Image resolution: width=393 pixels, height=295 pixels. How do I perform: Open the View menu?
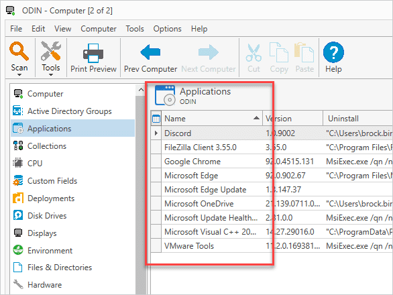62,29
